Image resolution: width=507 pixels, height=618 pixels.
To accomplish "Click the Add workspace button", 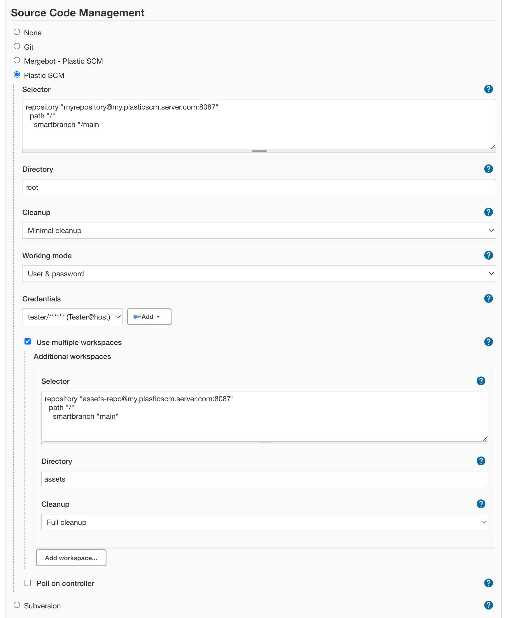I will 71,558.
